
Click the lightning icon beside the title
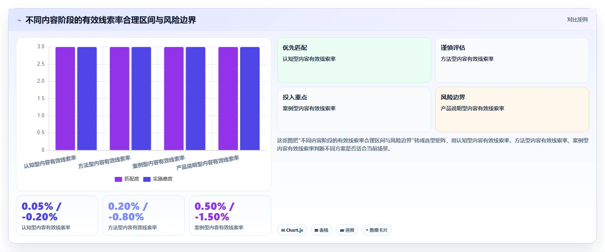(19, 20)
